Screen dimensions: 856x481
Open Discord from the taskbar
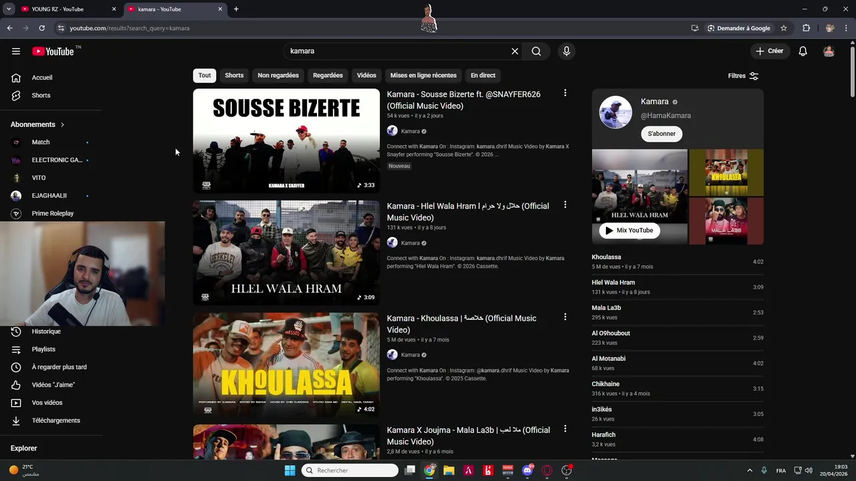click(528, 470)
